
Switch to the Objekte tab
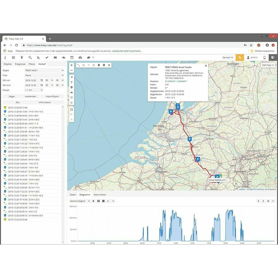(x=8, y=64)
